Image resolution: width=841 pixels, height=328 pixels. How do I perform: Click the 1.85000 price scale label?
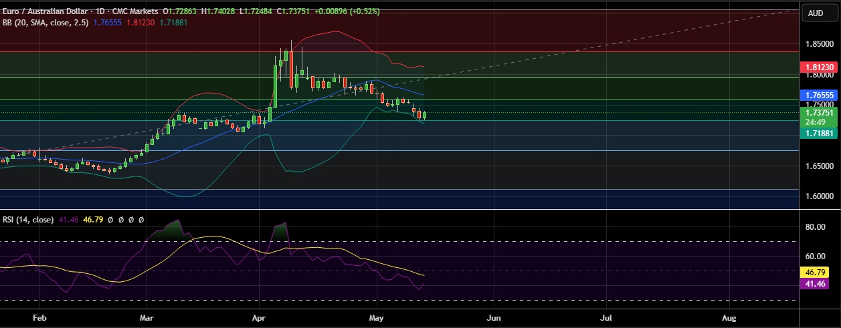click(x=820, y=44)
